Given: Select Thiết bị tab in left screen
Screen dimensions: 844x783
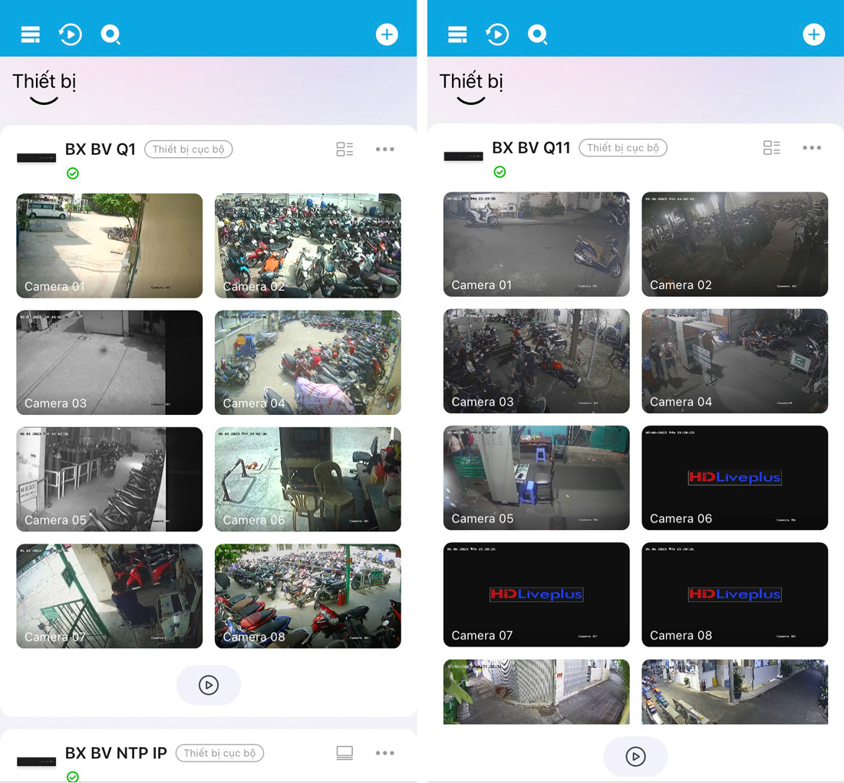Looking at the screenshot, I should pyautogui.click(x=44, y=81).
